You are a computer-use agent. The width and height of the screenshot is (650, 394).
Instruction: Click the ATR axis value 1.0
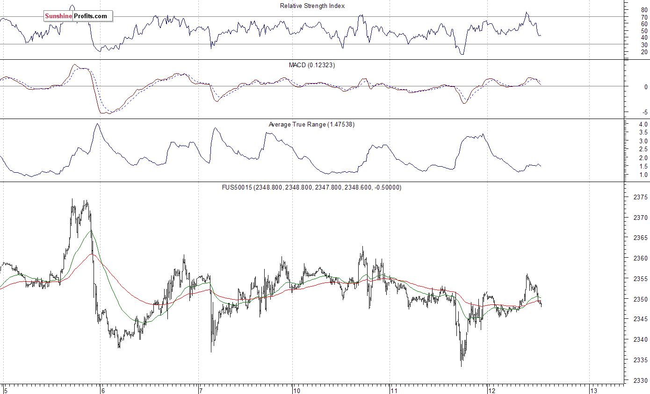pos(643,175)
